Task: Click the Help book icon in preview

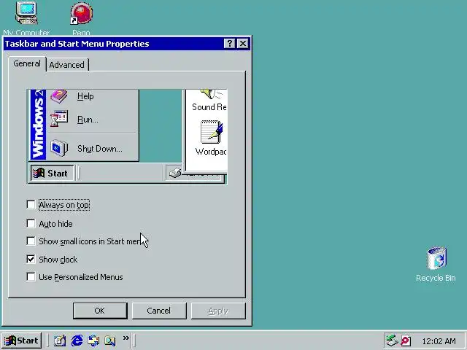Action: [x=59, y=96]
